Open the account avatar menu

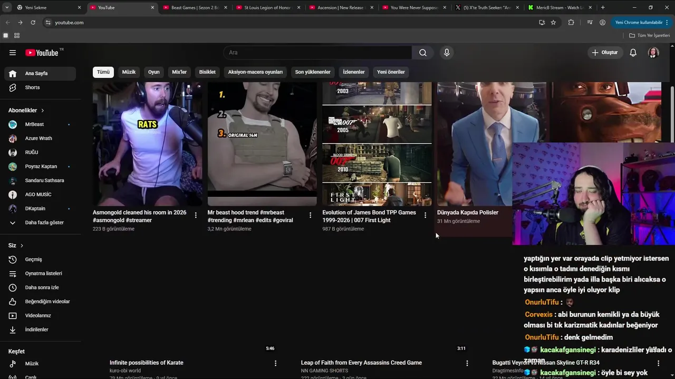point(653,53)
